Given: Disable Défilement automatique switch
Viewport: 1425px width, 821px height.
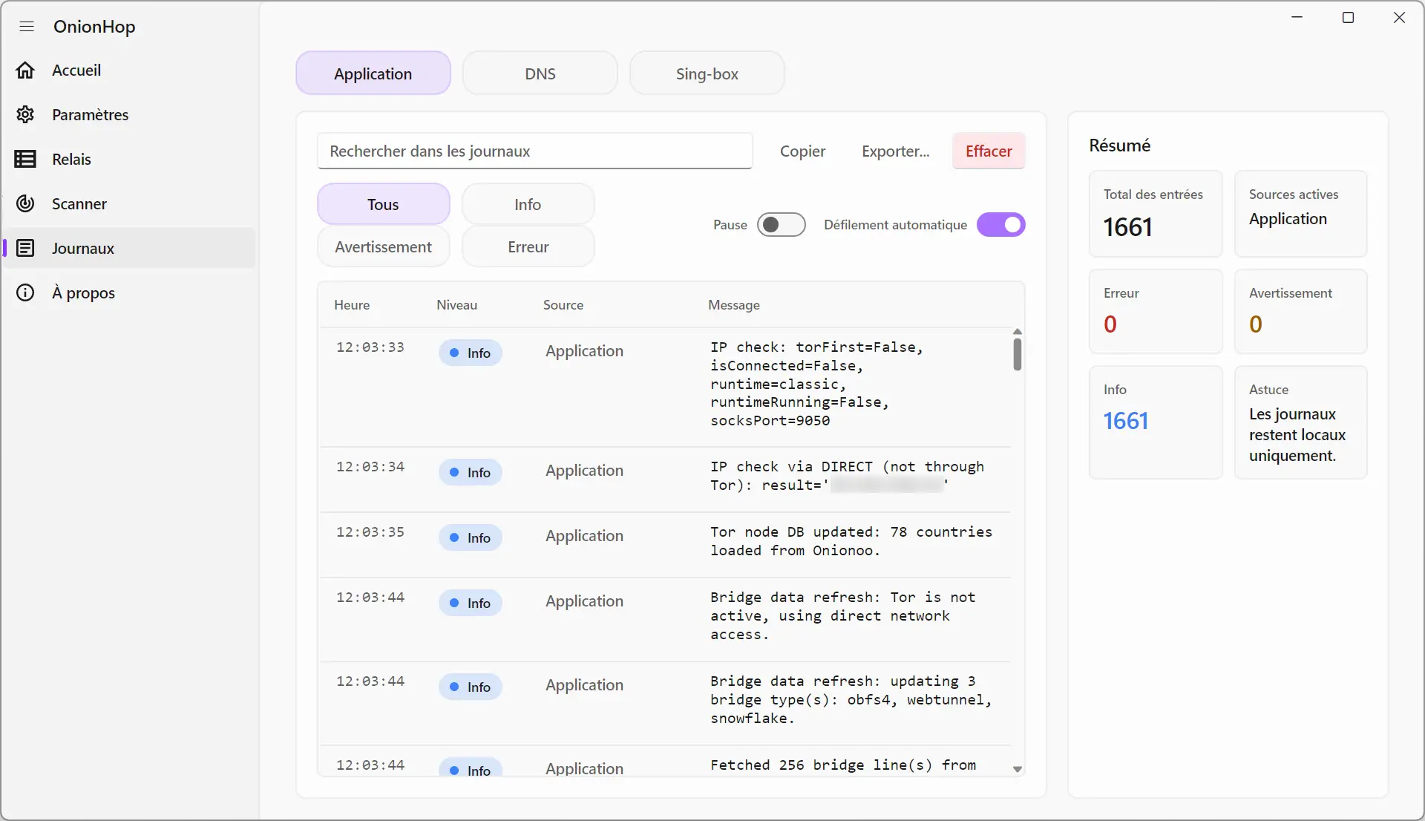Looking at the screenshot, I should pyautogui.click(x=1000, y=225).
